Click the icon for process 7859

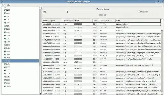pos(5,80)
